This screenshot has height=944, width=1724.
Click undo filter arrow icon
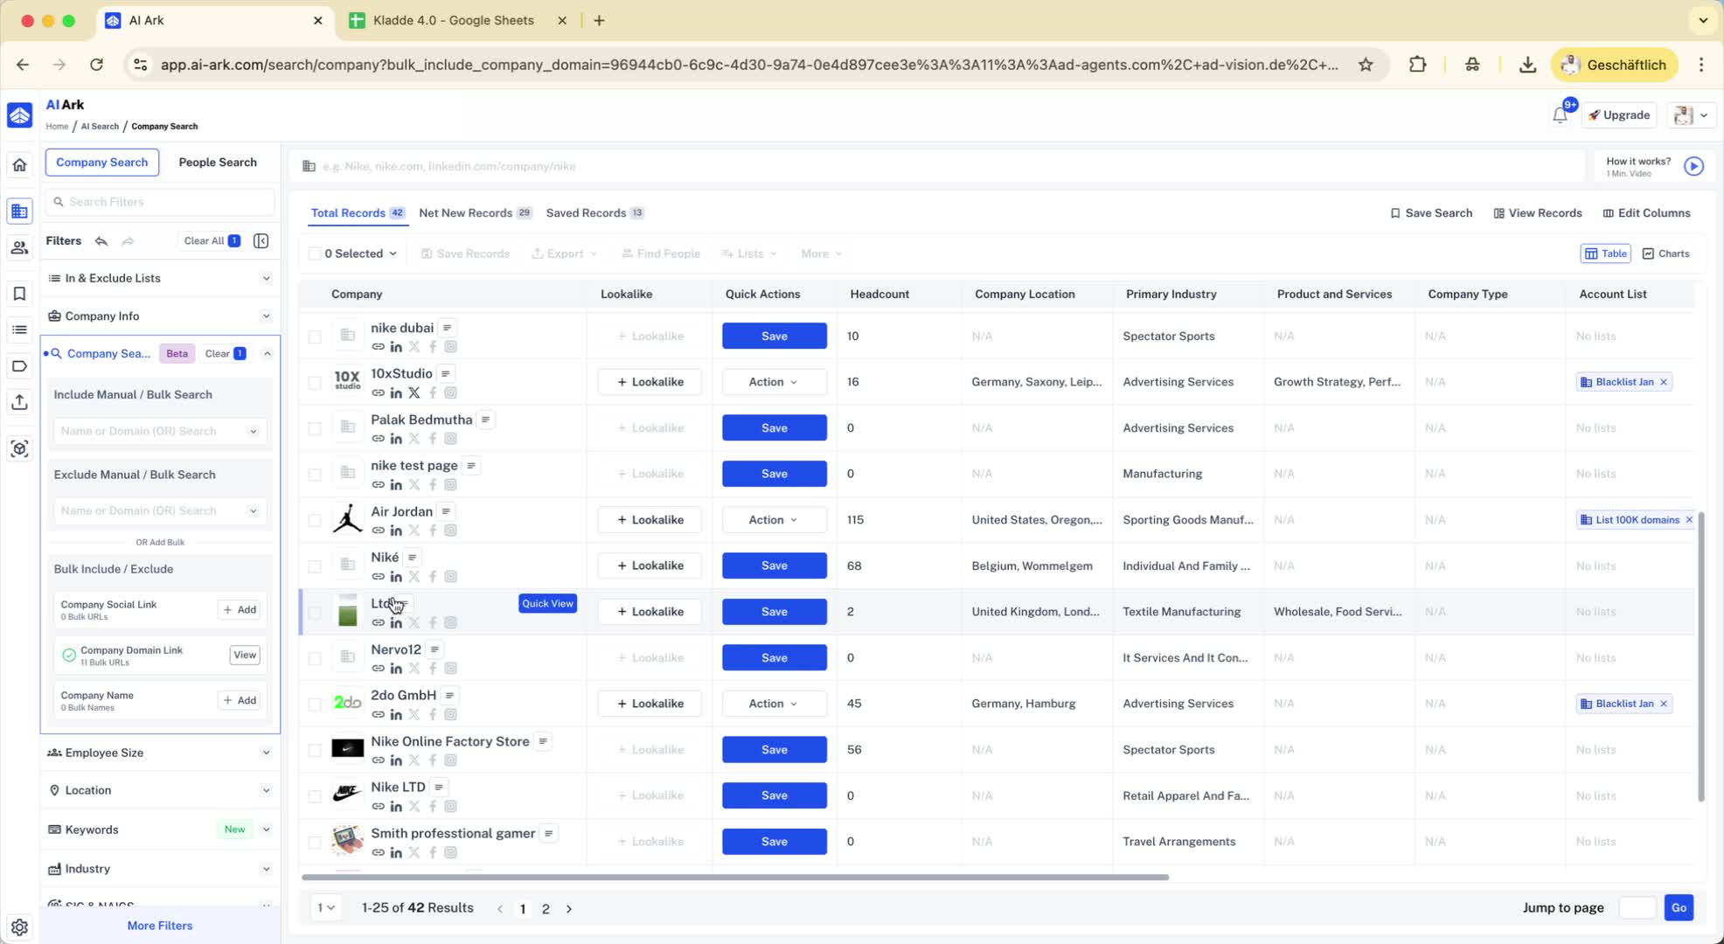(101, 240)
